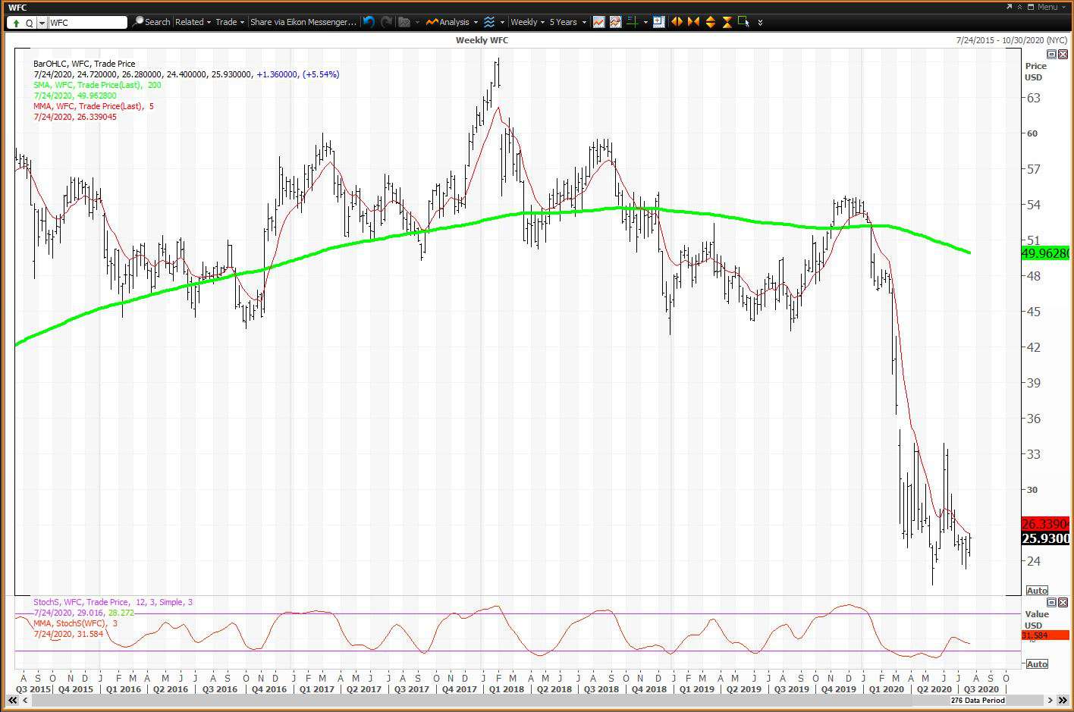Click the BarOHLC, WFC, Trade Price legend
The image size is (1074, 712).
84,64
